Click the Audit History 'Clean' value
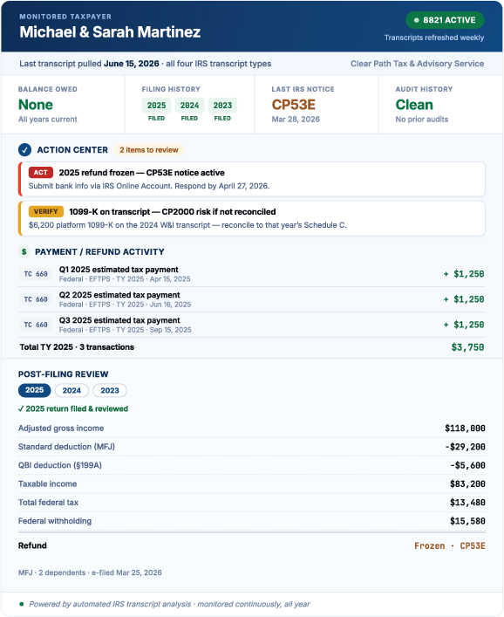504x617 pixels. [x=414, y=105]
